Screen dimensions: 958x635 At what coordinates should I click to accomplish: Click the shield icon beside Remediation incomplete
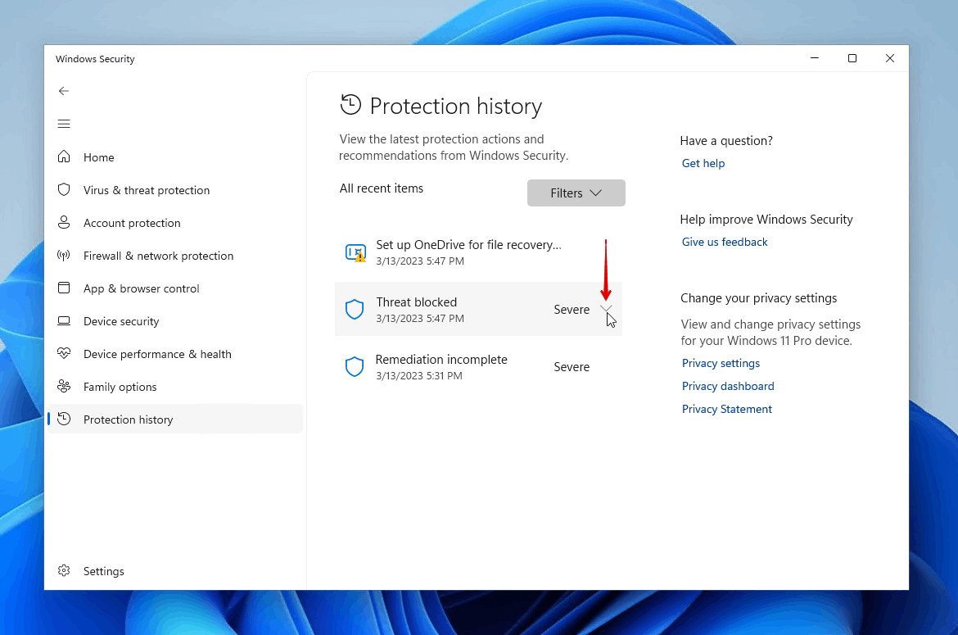(355, 367)
